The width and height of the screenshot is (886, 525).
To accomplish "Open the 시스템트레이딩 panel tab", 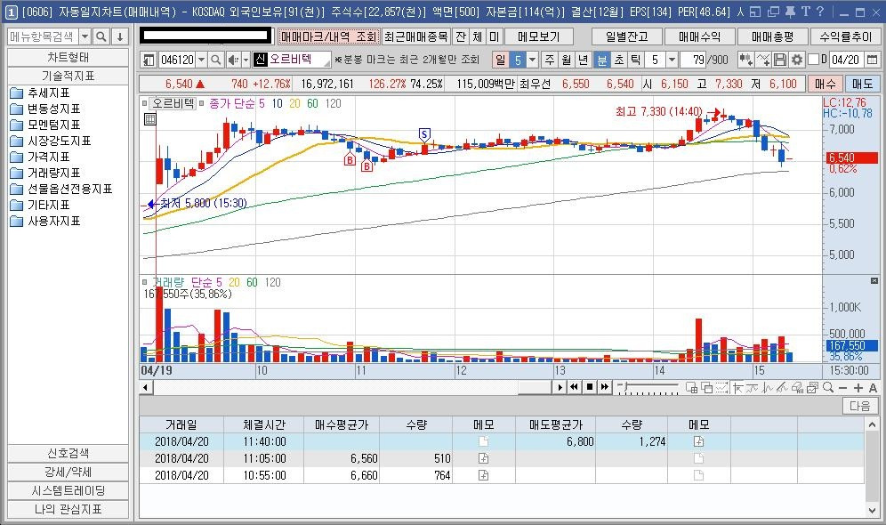I will [68, 490].
